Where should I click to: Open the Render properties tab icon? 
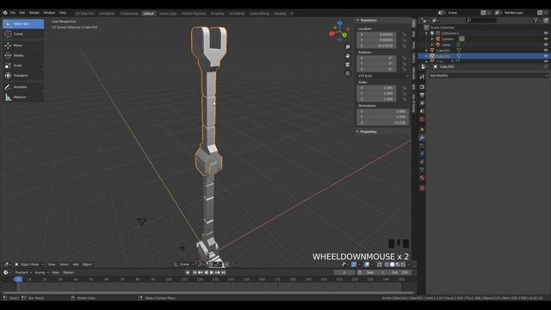pyautogui.click(x=422, y=87)
